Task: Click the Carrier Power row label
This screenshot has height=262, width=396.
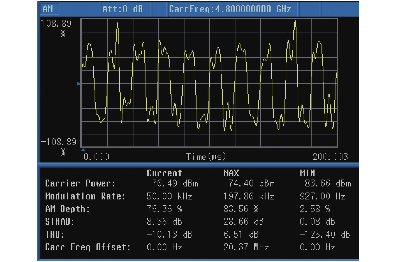Action: click(x=80, y=184)
